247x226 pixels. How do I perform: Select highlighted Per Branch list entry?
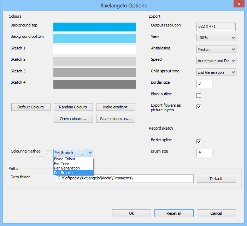tap(73, 173)
